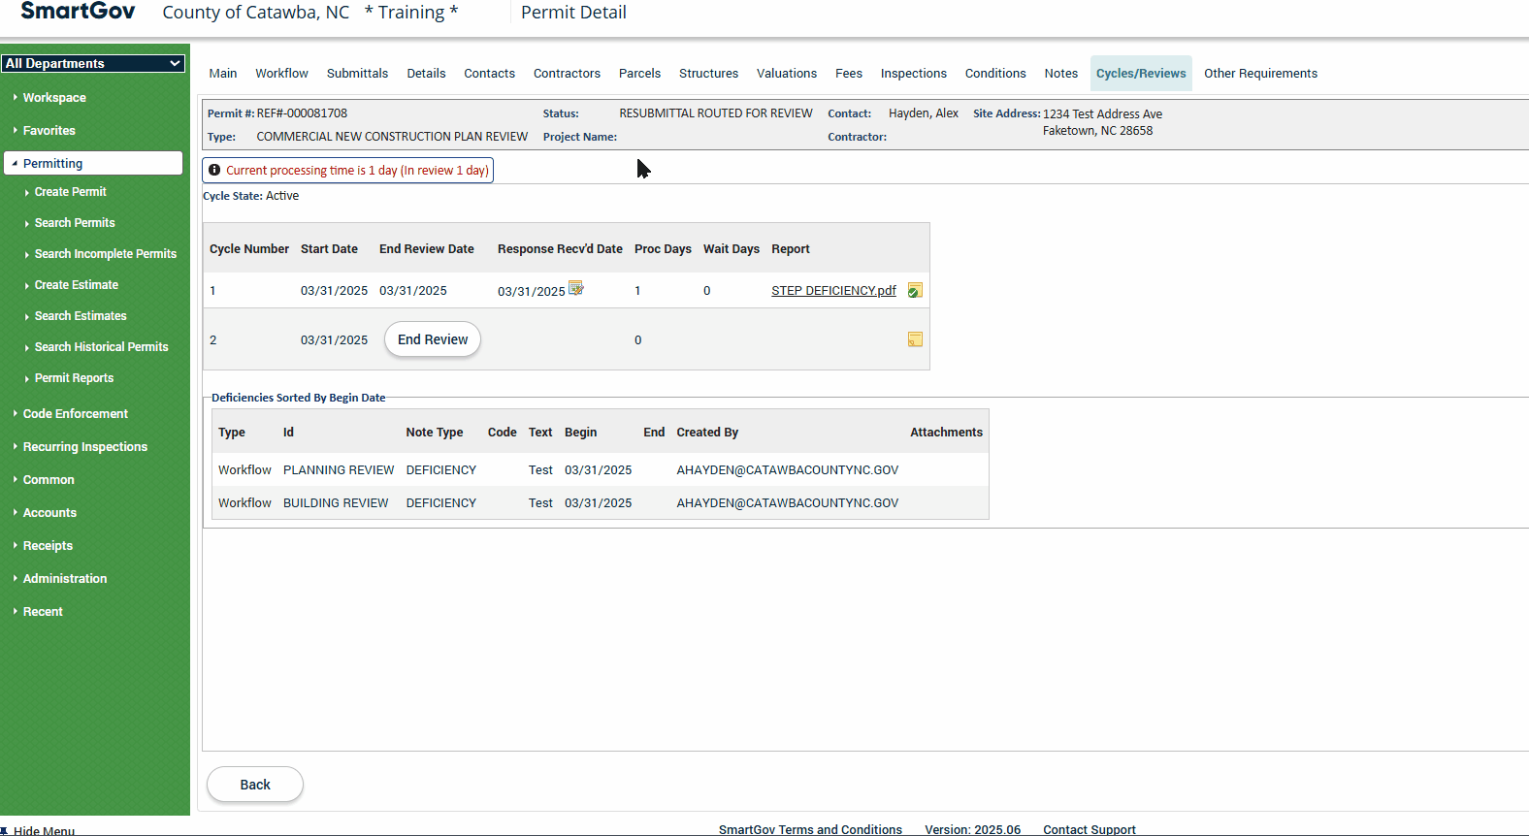This screenshot has height=836, width=1529.
Task: Go to the Workflow tab
Action: click(281, 74)
